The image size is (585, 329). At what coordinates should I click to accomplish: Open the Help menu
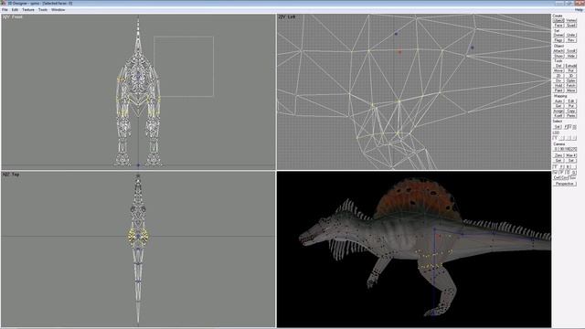coord(579,10)
